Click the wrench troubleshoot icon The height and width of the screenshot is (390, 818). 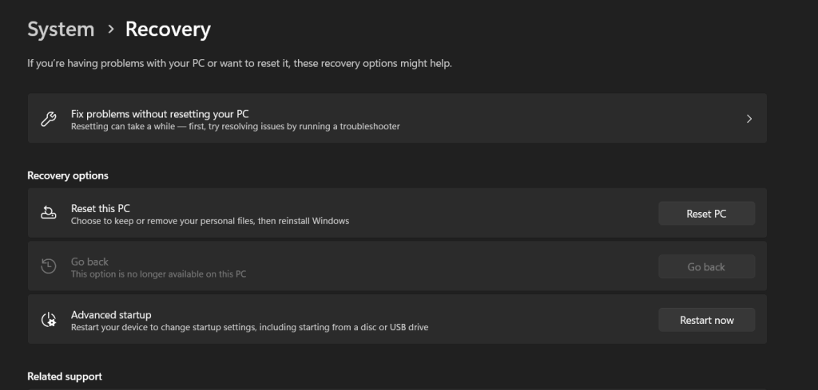(48, 119)
